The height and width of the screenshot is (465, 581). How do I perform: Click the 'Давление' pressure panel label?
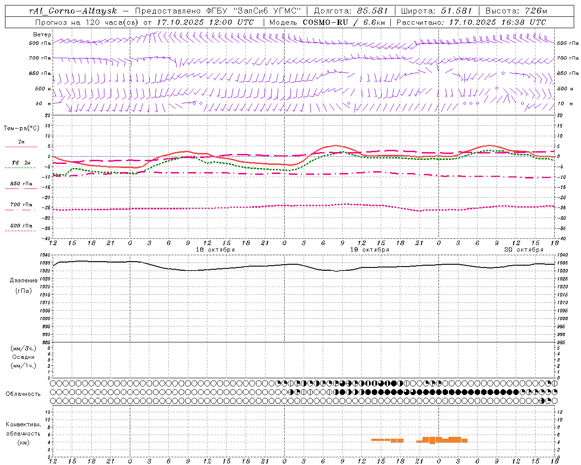24,281
